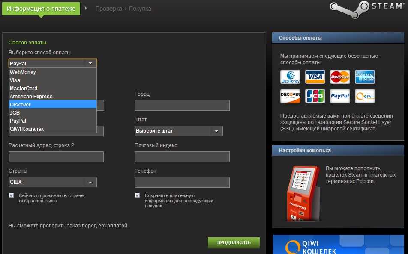Click the Discover Network logo
Viewport: 408px width, 254px height.
click(290, 96)
